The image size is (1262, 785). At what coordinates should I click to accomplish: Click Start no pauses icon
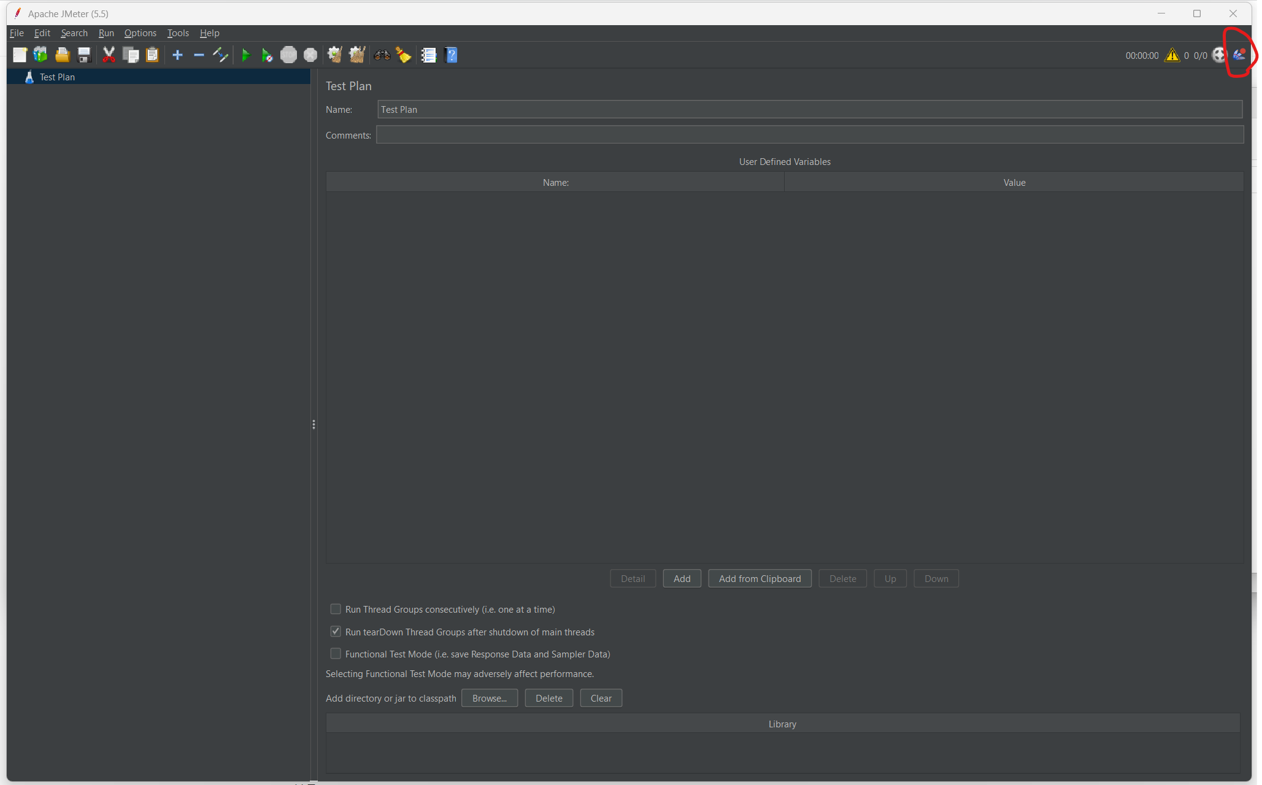(267, 55)
